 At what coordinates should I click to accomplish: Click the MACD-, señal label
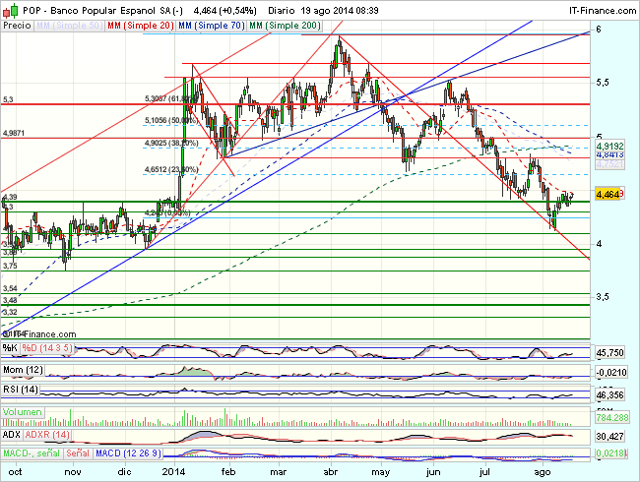coord(32,453)
